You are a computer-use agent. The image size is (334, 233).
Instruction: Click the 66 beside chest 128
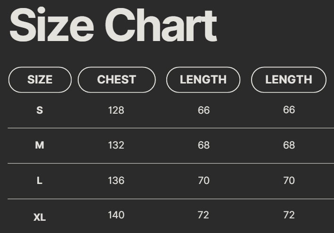204,110
